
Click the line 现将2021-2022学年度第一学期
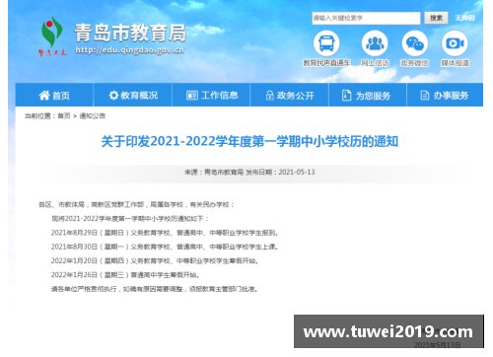point(130,219)
